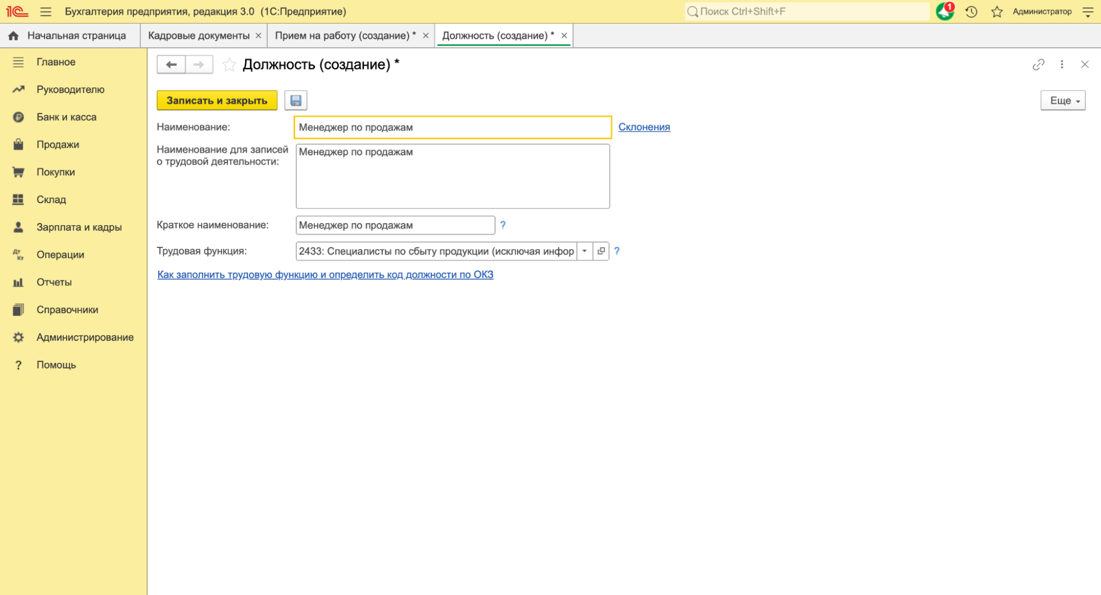Switch to the Прием на работу tab

point(345,35)
